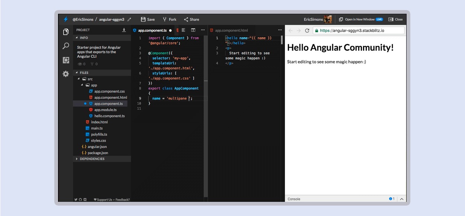Go back in the preview browser
Image resolution: width=465 pixels, height=216 pixels.
coord(291,31)
